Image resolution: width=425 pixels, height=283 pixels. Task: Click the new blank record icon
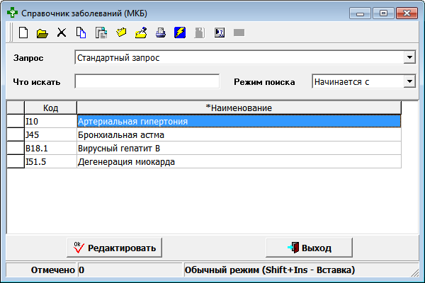click(23, 33)
